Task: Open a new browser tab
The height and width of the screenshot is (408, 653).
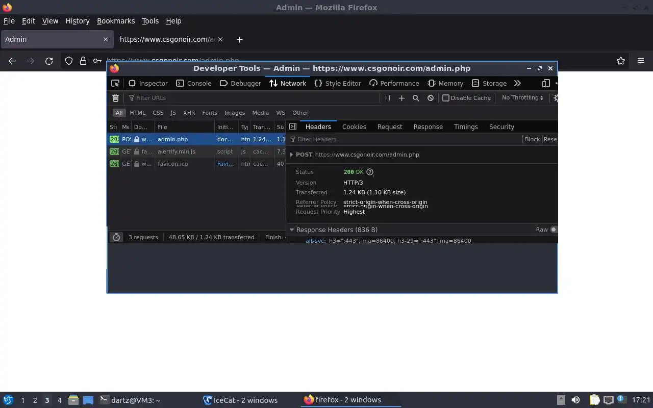Action: click(x=239, y=39)
